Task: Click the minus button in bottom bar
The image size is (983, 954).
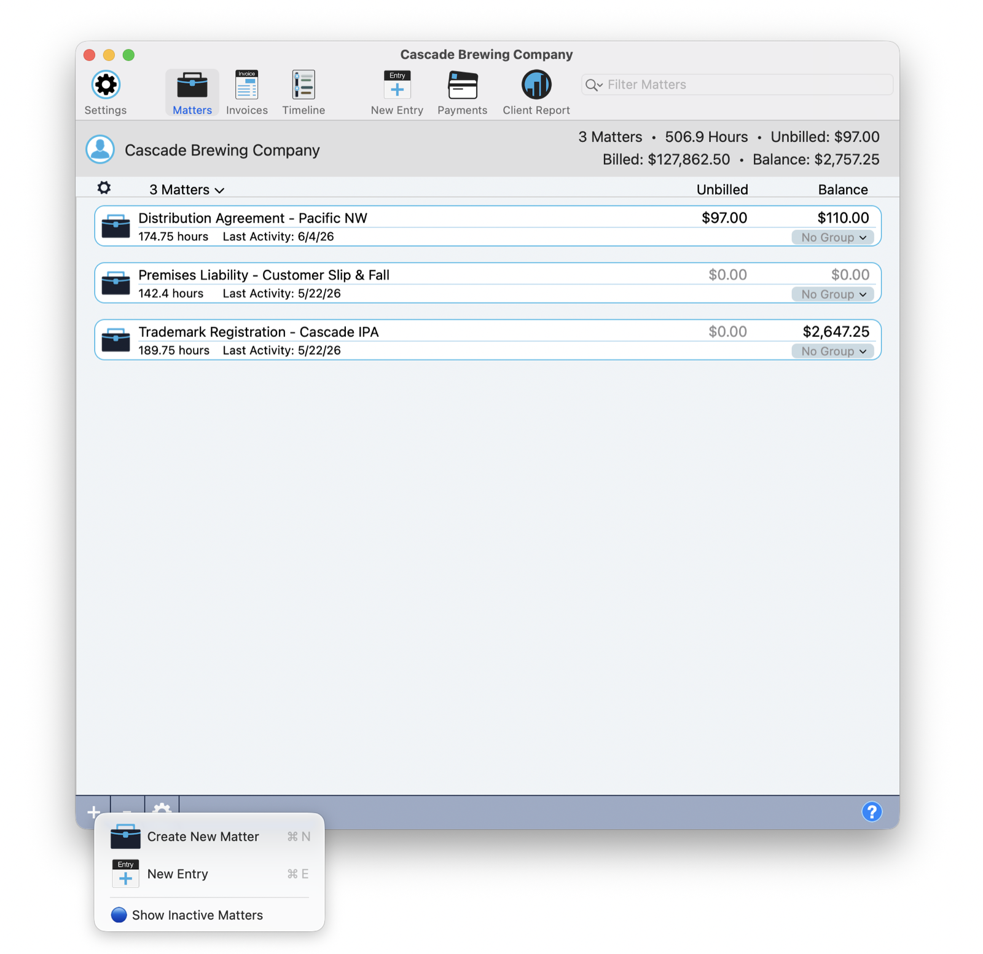Action: (x=127, y=812)
